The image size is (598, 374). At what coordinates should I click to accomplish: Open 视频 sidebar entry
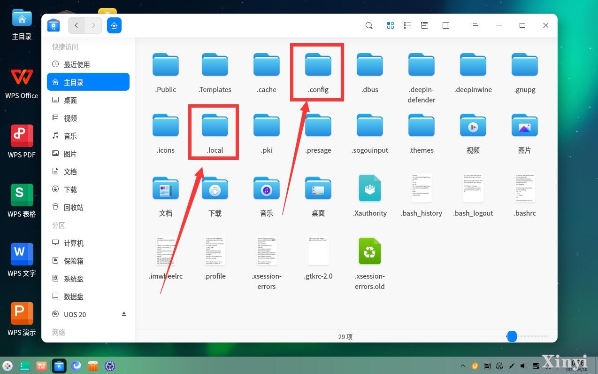(88, 118)
